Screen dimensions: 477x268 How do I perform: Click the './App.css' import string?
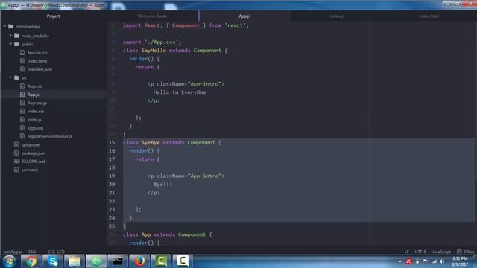click(x=162, y=42)
